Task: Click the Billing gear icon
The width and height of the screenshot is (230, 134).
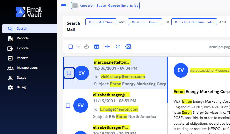Action: click(10, 88)
